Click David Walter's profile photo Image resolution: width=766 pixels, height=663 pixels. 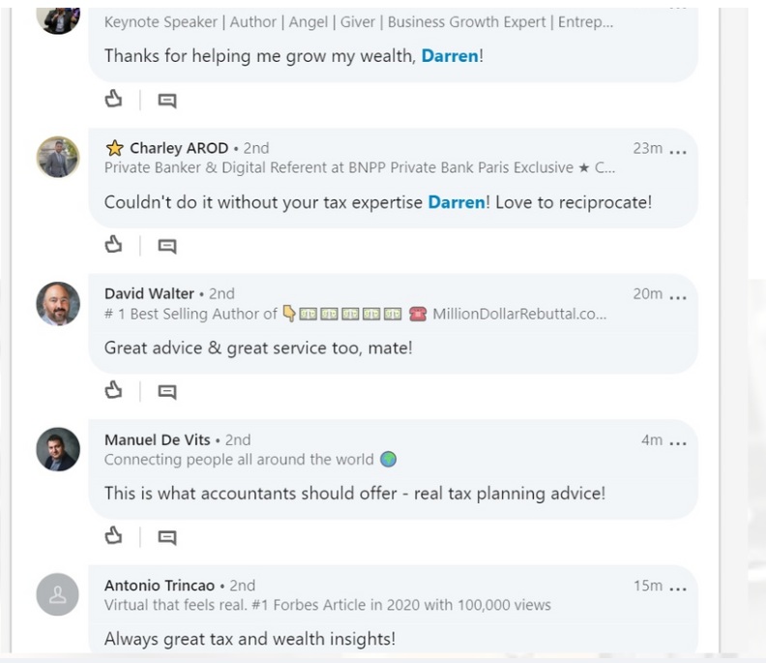pyautogui.click(x=58, y=304)
